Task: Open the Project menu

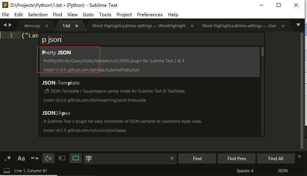Action: point(124,15)
